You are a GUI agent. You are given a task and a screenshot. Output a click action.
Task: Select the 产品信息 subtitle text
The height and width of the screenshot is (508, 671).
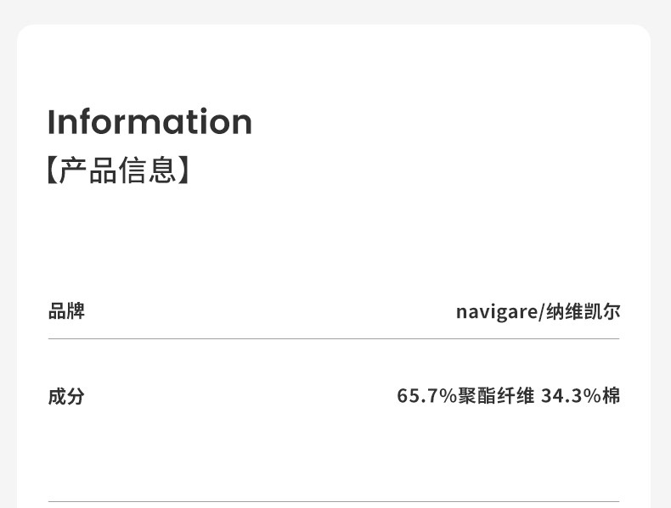tap(117, 170)
